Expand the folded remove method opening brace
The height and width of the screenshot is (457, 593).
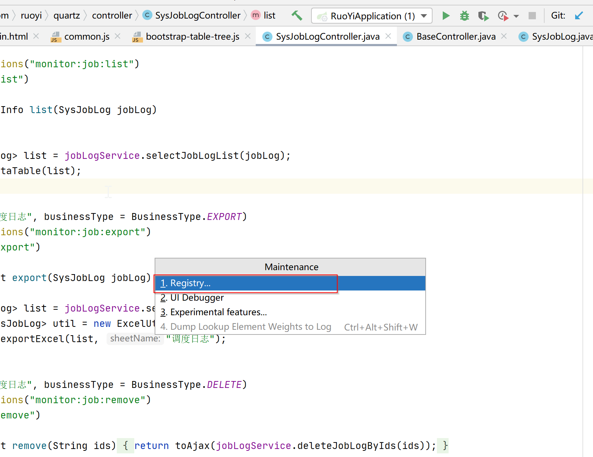click(126, 446)
